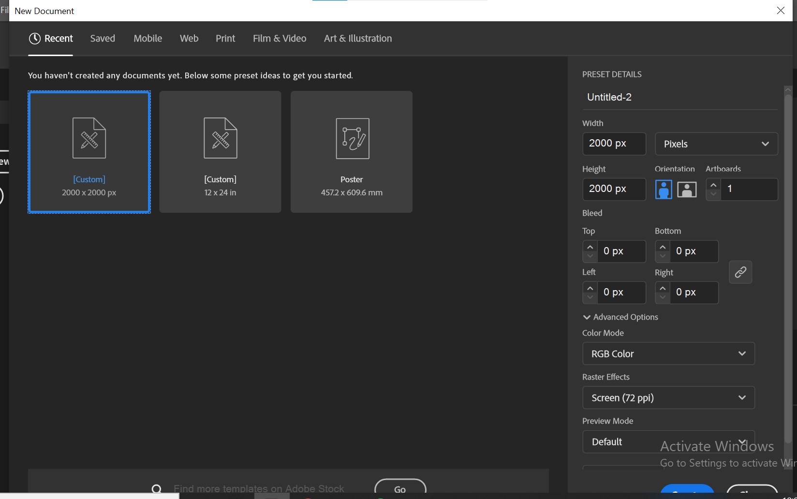Screen dimensions: 797x499
Task: Toggle the bleed link chain icon
Action: tap(740, 272)
